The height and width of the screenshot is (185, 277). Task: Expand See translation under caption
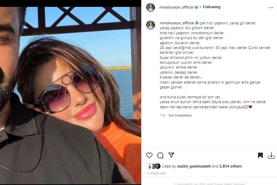click(180, 115)
